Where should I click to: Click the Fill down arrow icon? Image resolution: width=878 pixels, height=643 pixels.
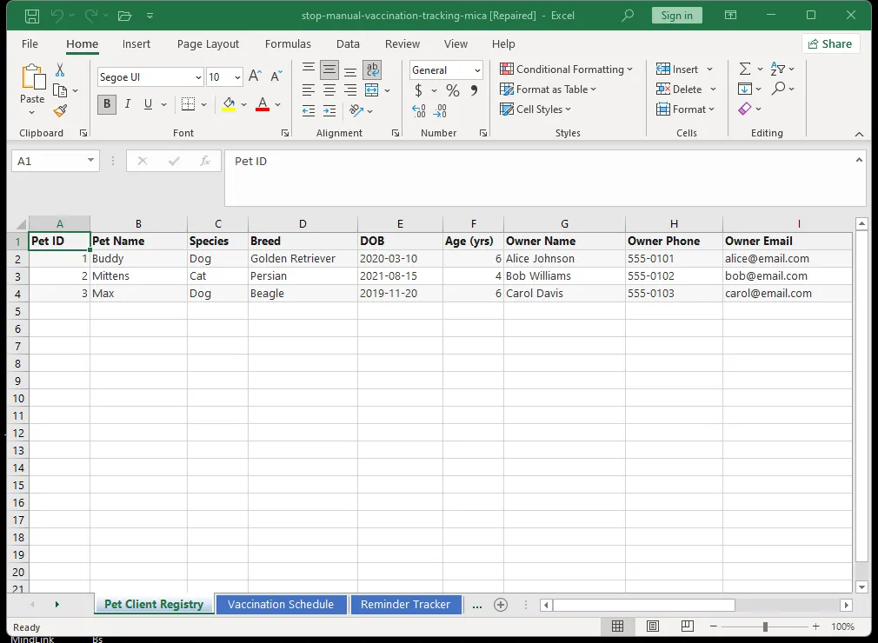coord(745,89)
